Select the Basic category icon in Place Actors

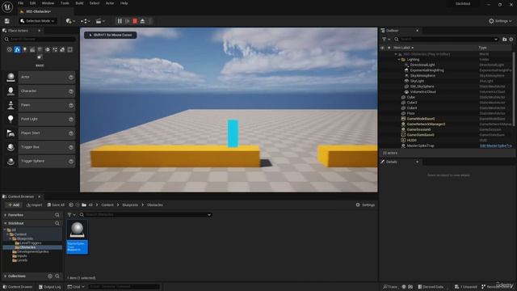click(17, 49)
